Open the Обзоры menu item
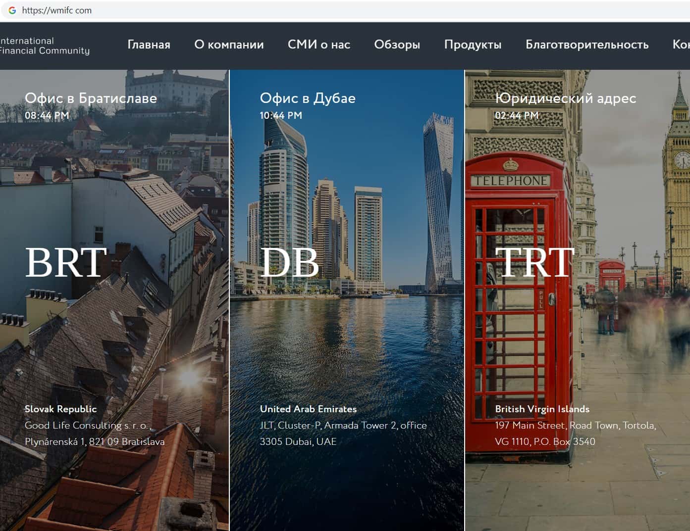 point(397,45)
